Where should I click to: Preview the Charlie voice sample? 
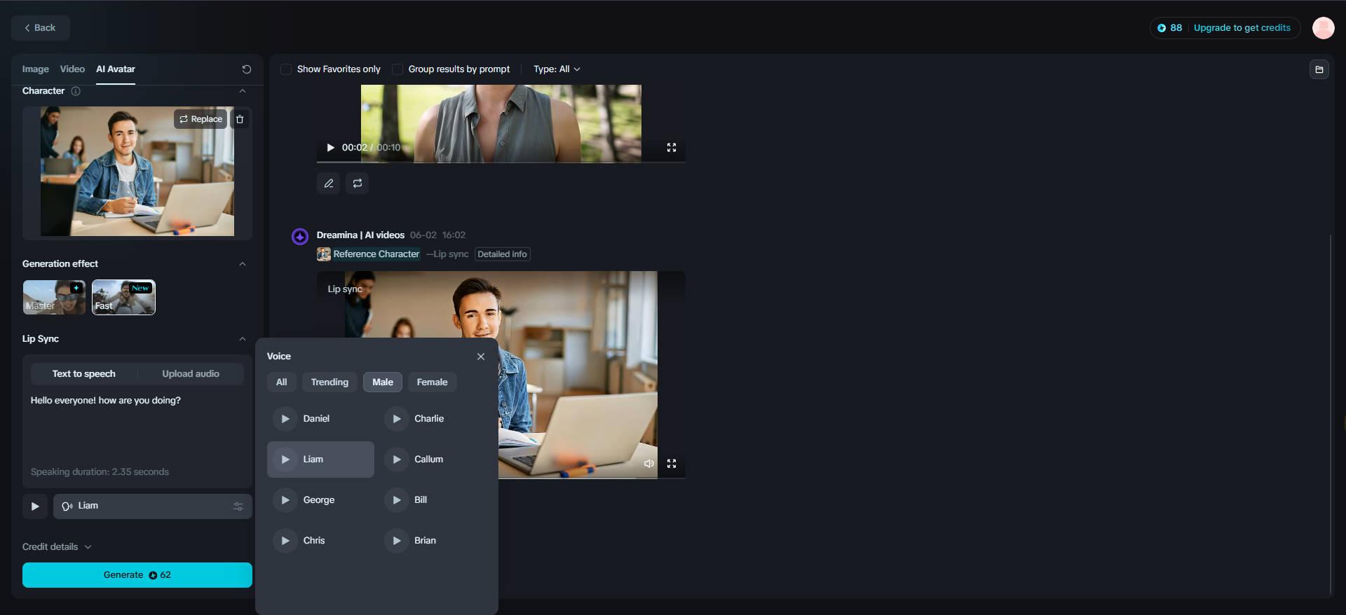(x=397, y=419)
